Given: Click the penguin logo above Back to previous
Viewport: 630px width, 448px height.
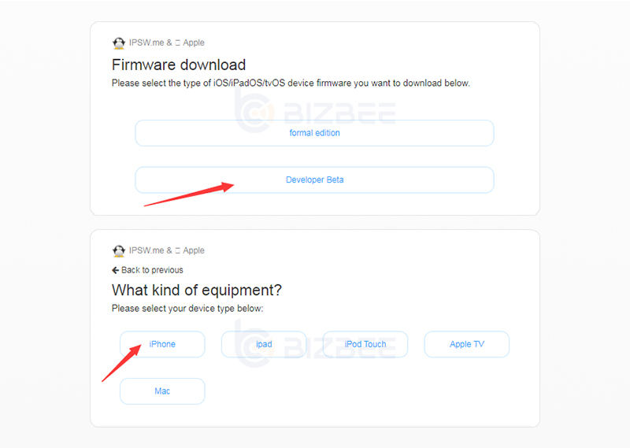Looking at the screenshot, I should click(119, 250).
